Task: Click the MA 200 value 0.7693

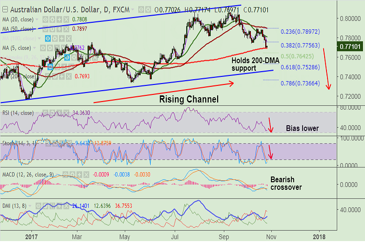Action: click(x=82, y=76)
